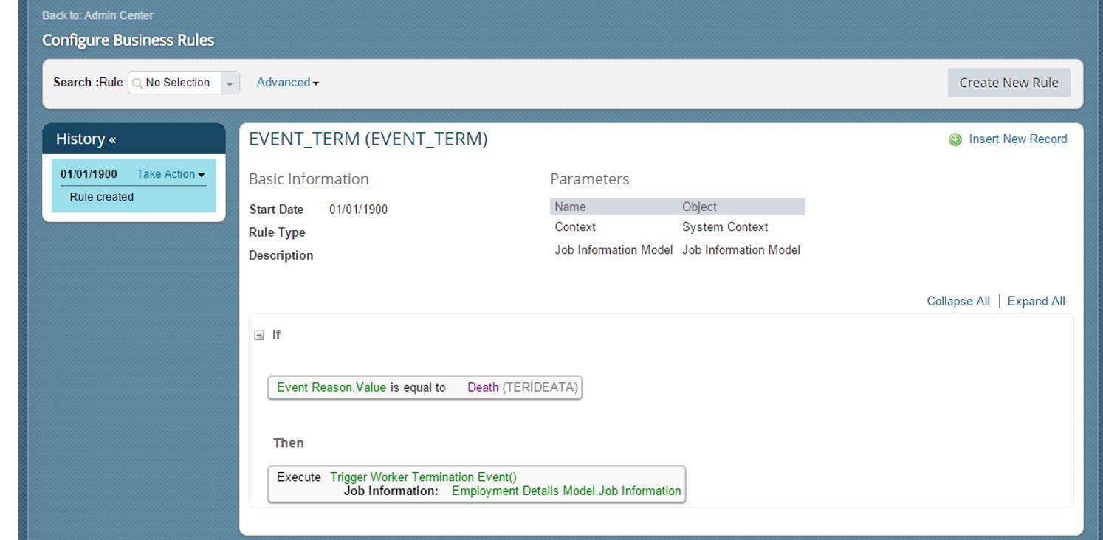
Task: Click the Create New Rule button
Action: [1008, 83]
